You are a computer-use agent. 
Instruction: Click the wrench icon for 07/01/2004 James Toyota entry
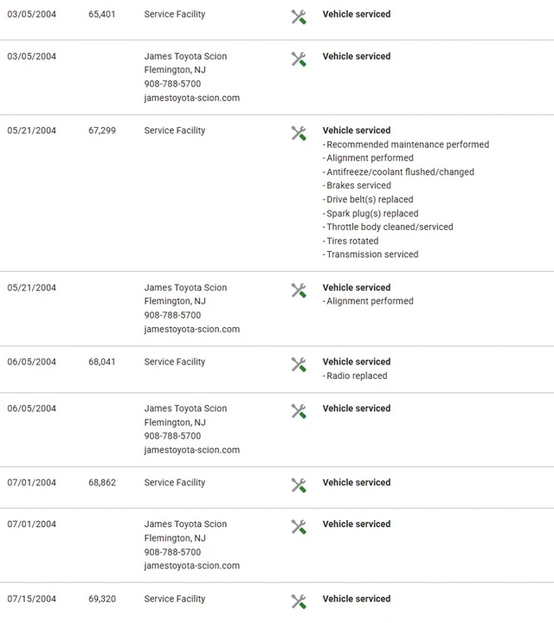coord(299,527)
